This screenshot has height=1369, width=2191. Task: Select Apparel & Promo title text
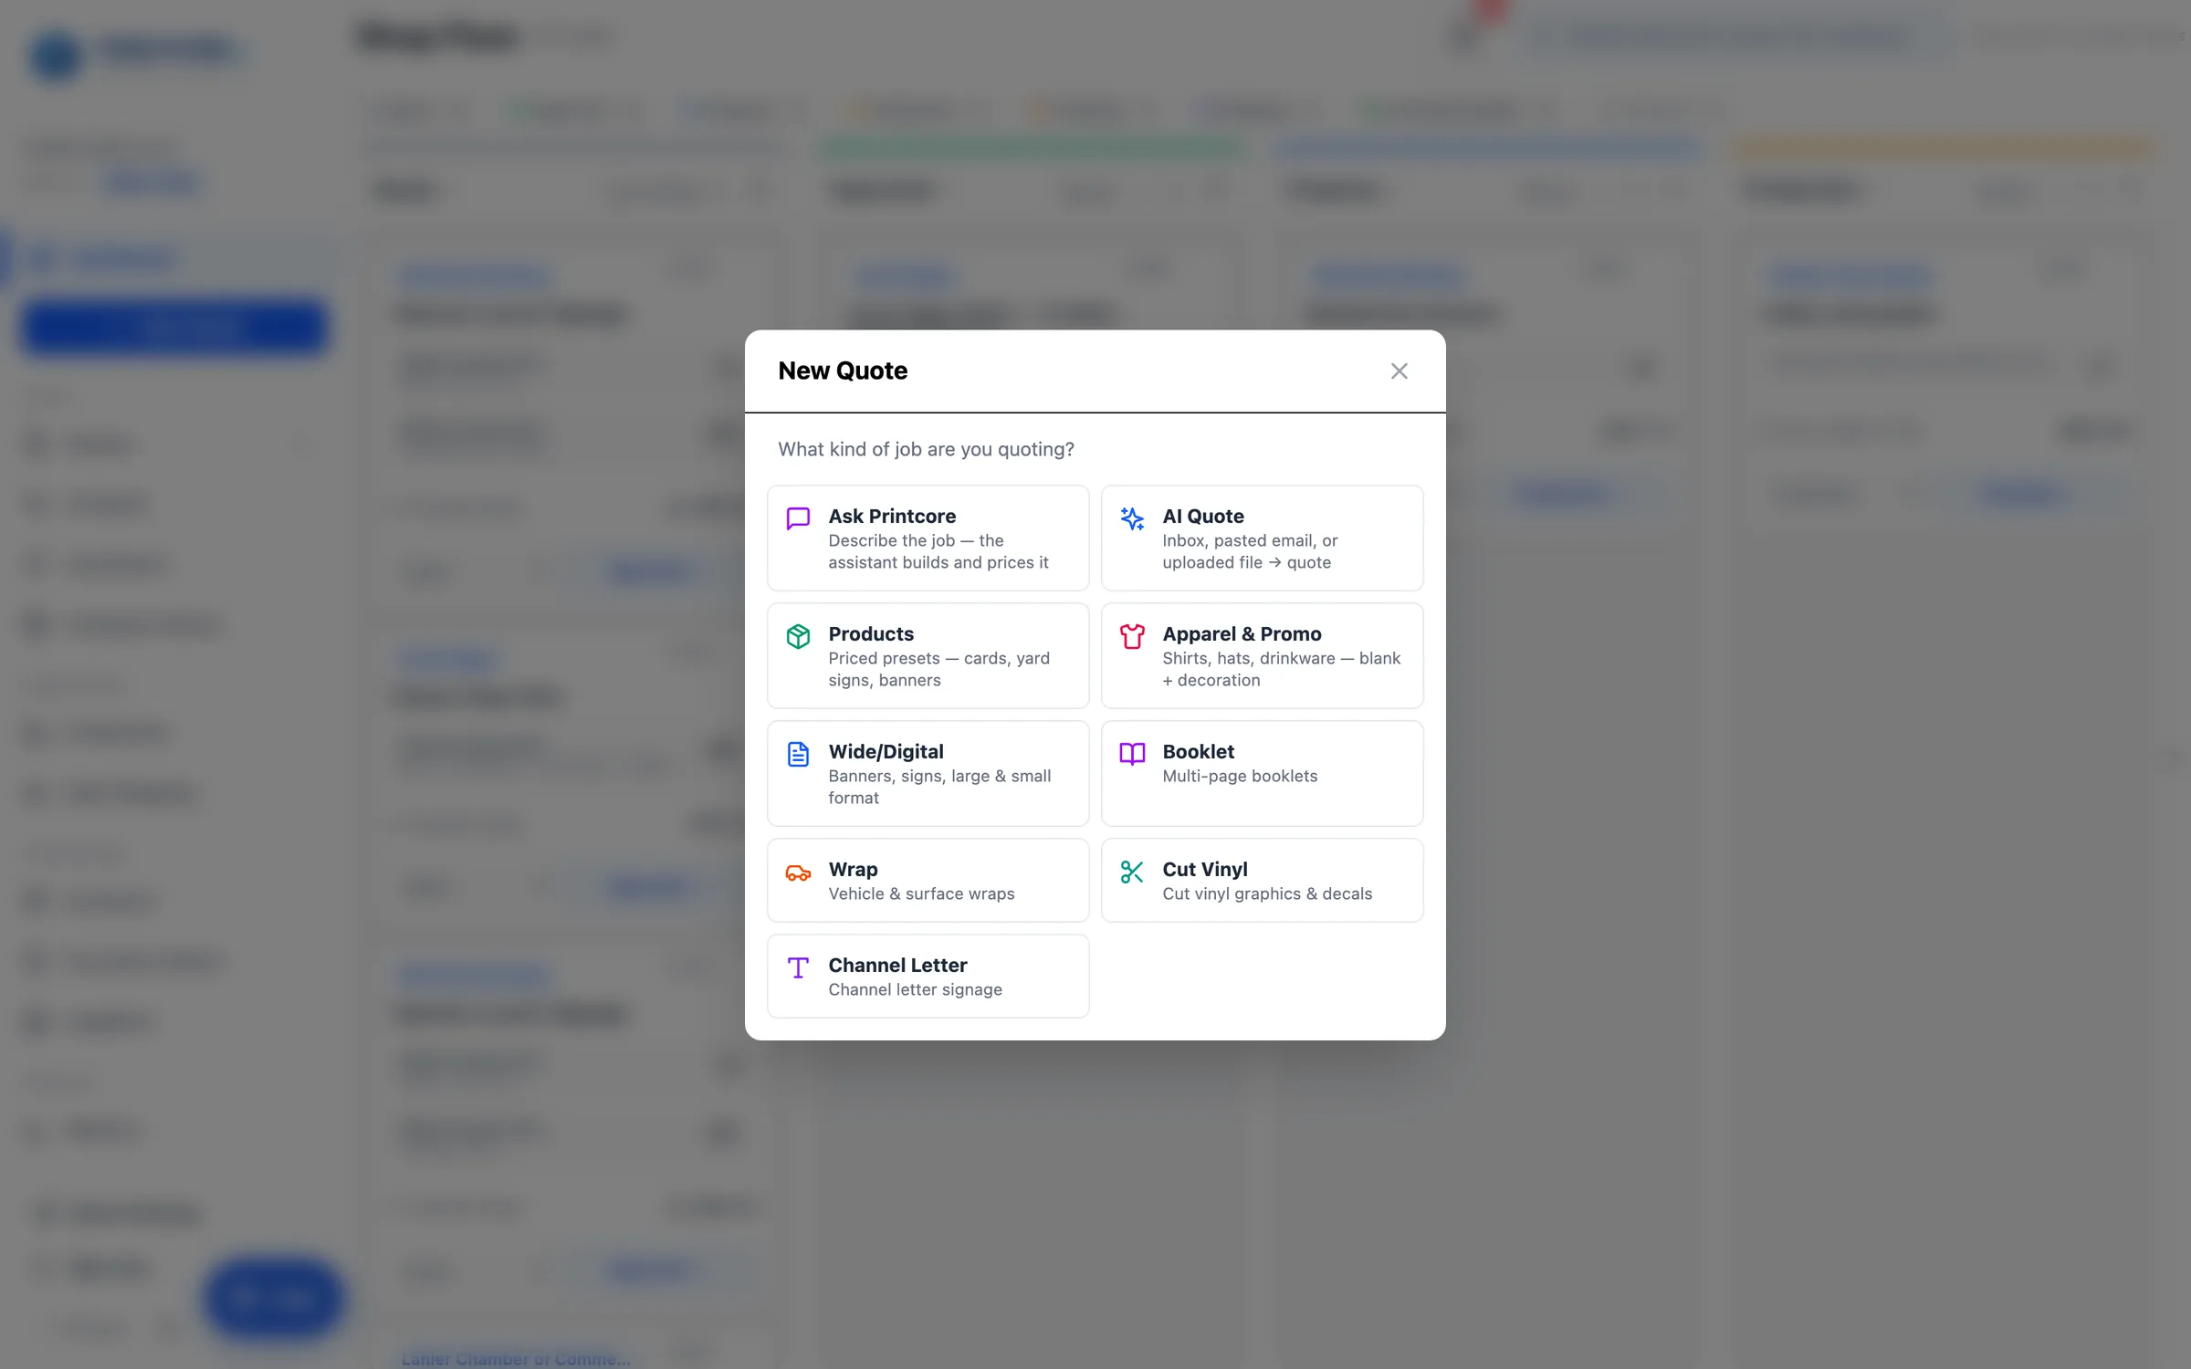[1242, 633]
